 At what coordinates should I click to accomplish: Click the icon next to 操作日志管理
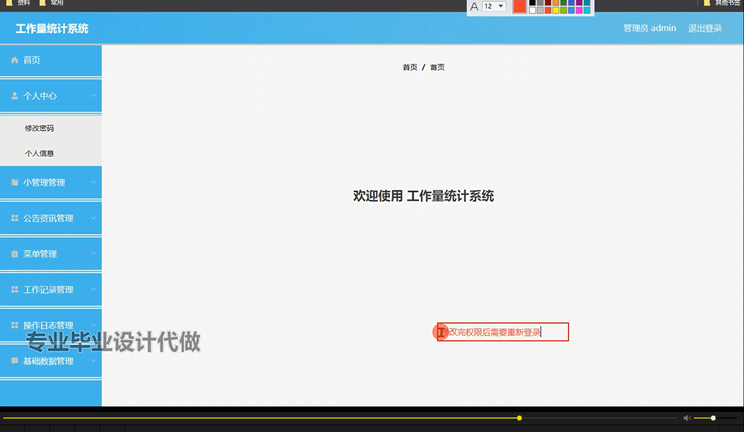[14, 324]
